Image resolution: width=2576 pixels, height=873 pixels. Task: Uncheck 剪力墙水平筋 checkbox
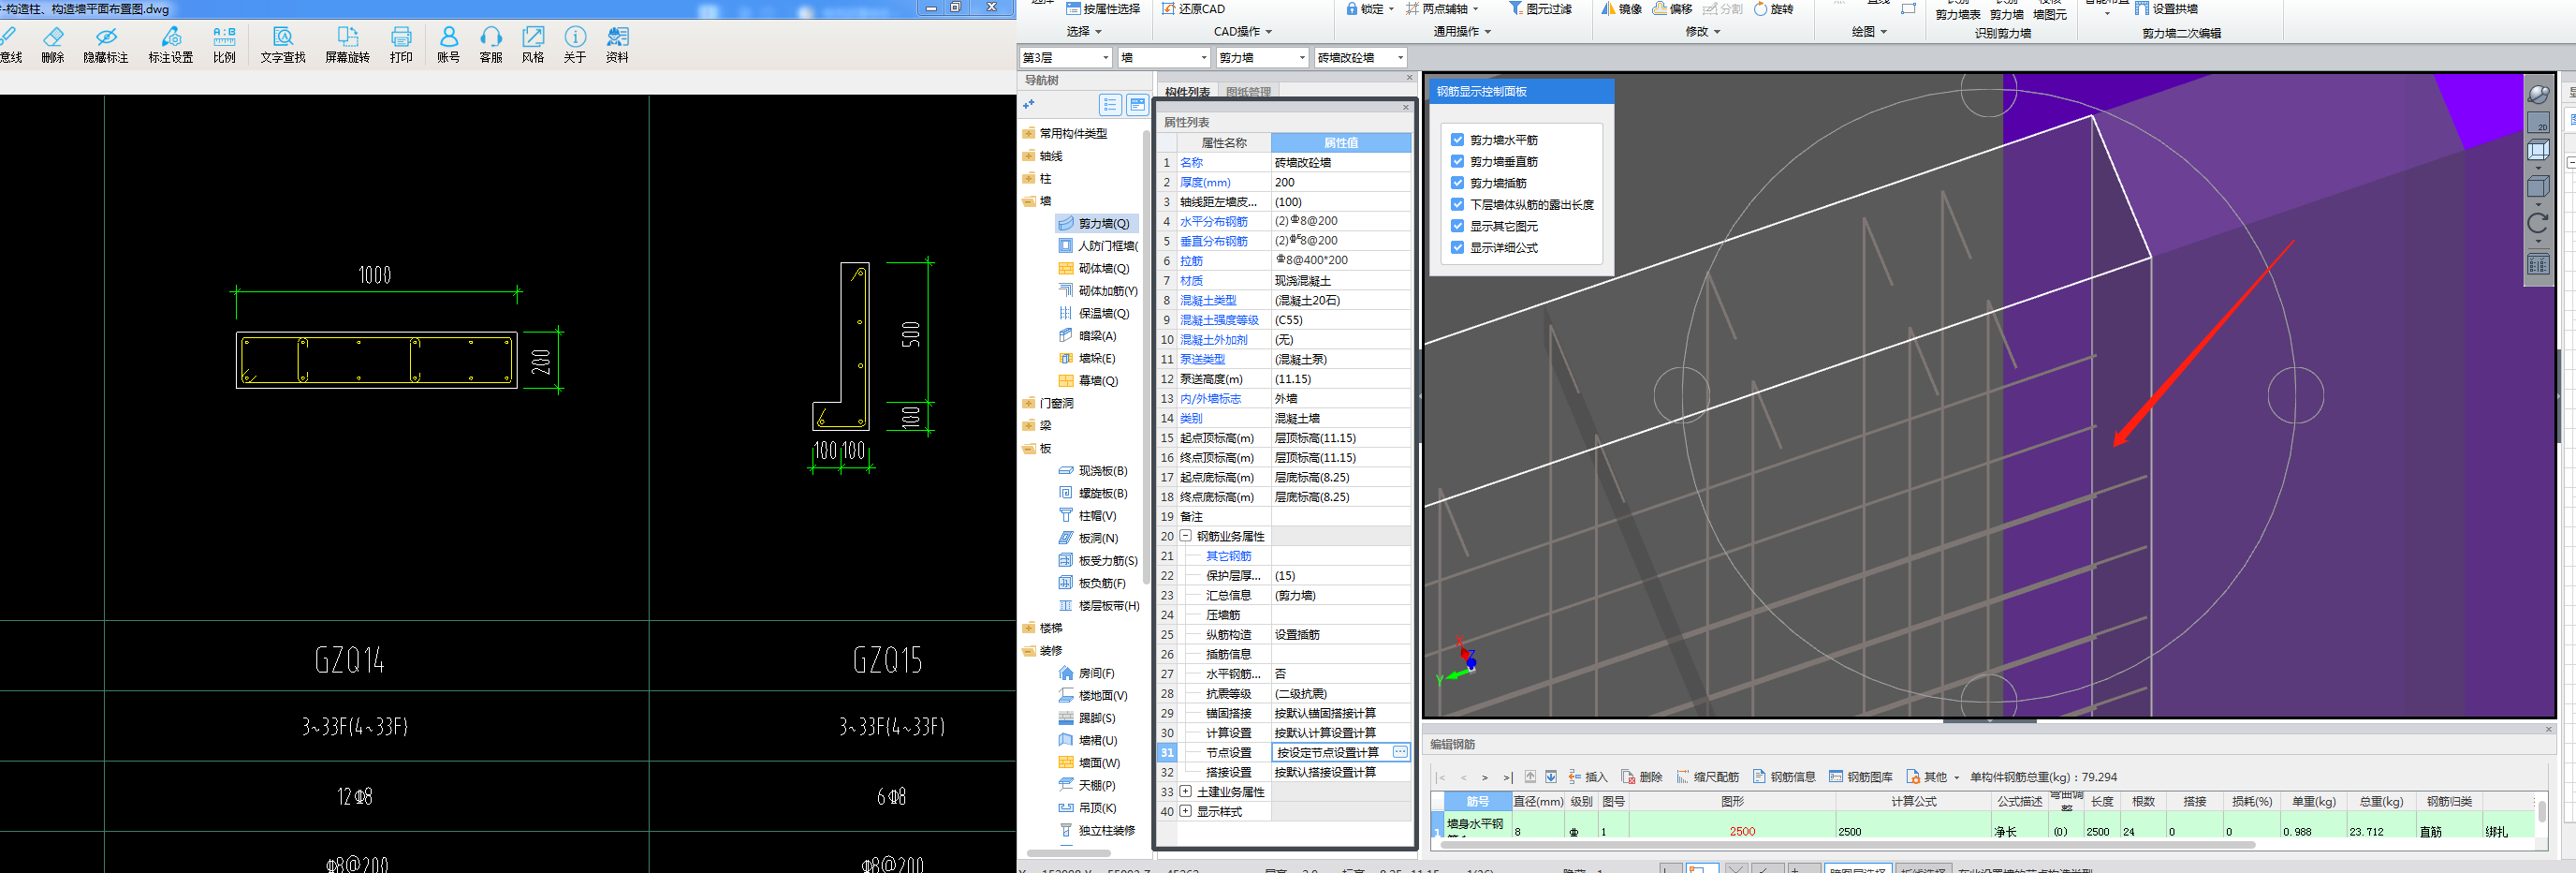pyautogui.click(x=1457, y=141)
